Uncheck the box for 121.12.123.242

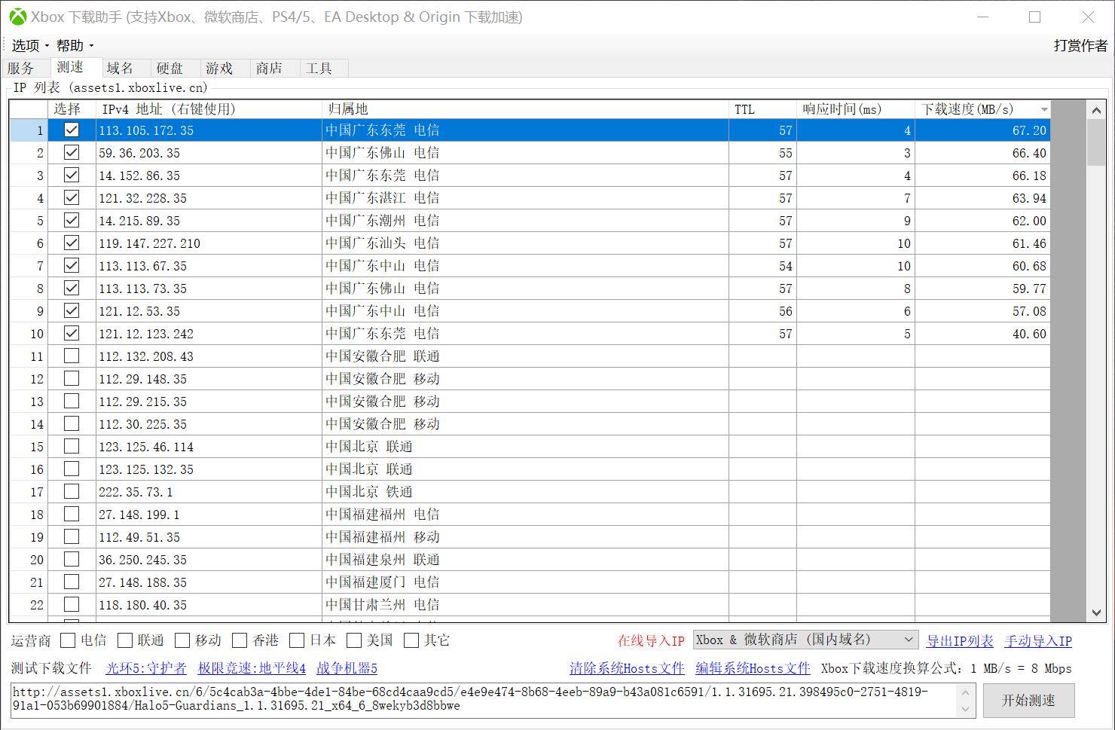pos(72,333)
